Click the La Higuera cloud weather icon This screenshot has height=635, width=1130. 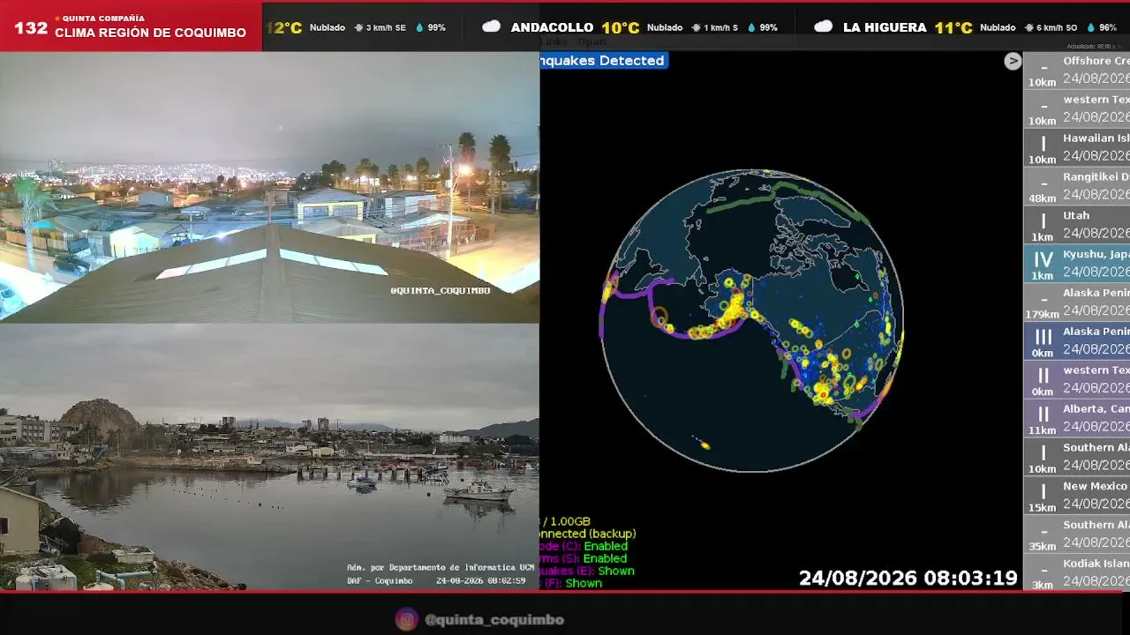[823, 26]
